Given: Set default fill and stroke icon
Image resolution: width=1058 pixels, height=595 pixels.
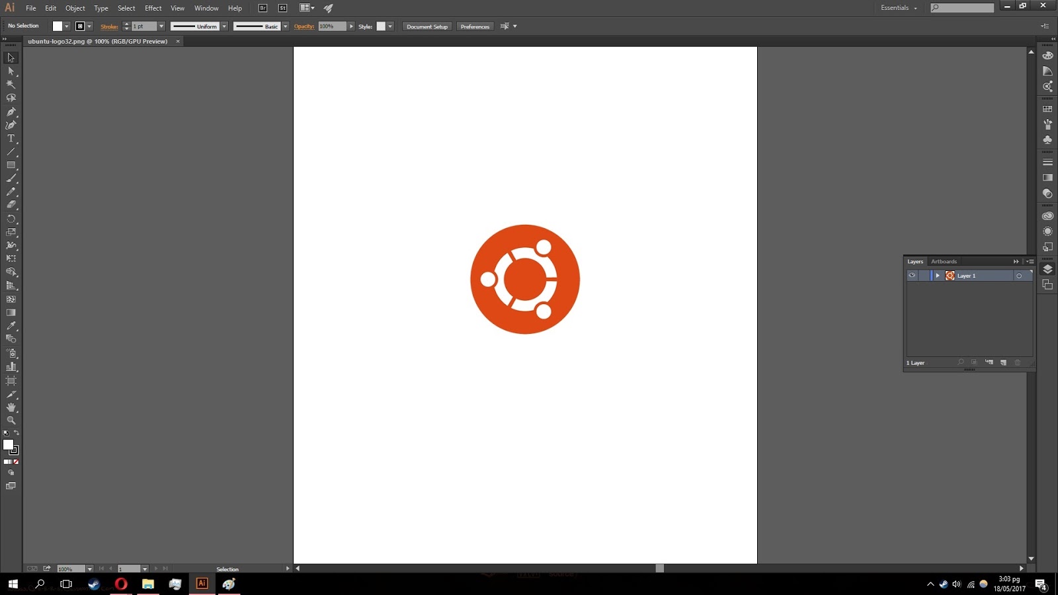Looking at the screenshot, I should pyautogui.click(x=6, y=433).
